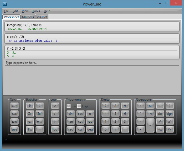Click the Πx product statistics button
The height and width of the screenshot is (151, 184).
(30, 129)
